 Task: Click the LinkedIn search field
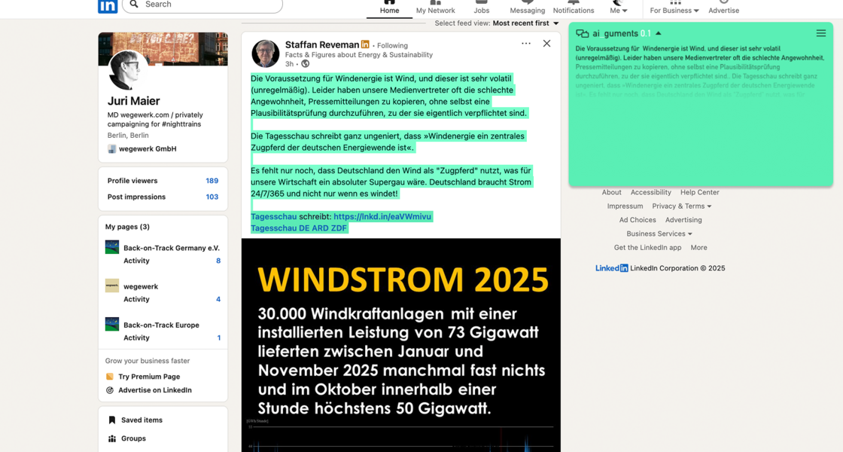[203, 5]
